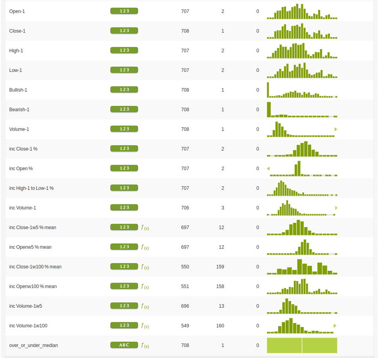Viewport: 379px width, 358px height.
Task: Click the f(x) icon for inc Close-1w5 % mean
Action: [145, 228]
